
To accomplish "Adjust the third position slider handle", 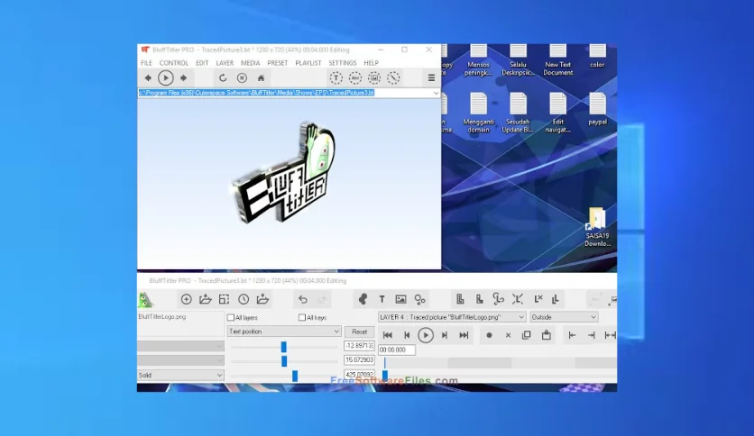I will coord(295,376).
